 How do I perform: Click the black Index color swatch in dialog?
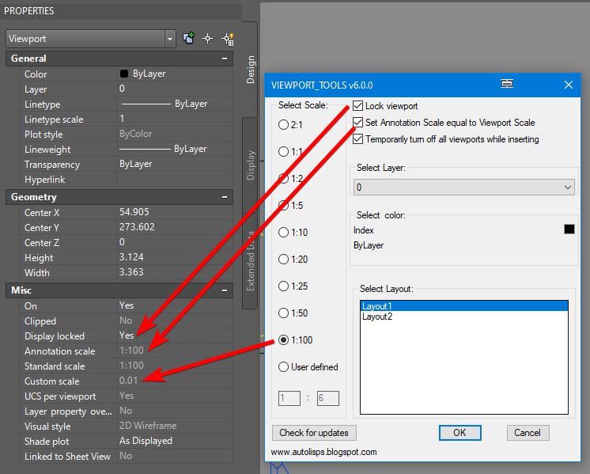click(569, 229)
